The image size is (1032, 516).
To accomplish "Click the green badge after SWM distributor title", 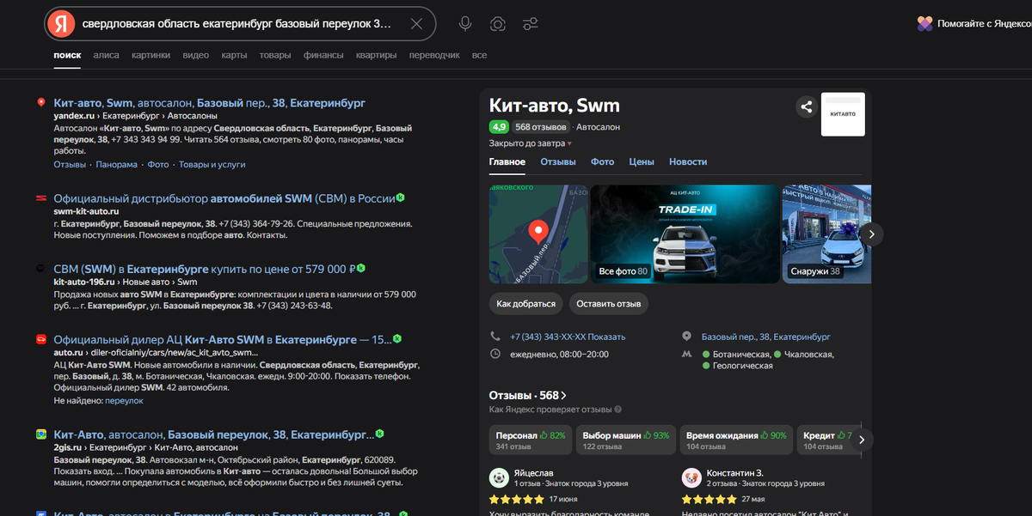I will point(400,197).
